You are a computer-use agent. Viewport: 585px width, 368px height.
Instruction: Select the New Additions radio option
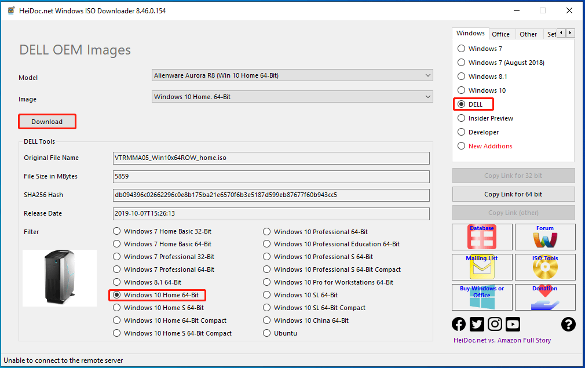pos(485,146)
